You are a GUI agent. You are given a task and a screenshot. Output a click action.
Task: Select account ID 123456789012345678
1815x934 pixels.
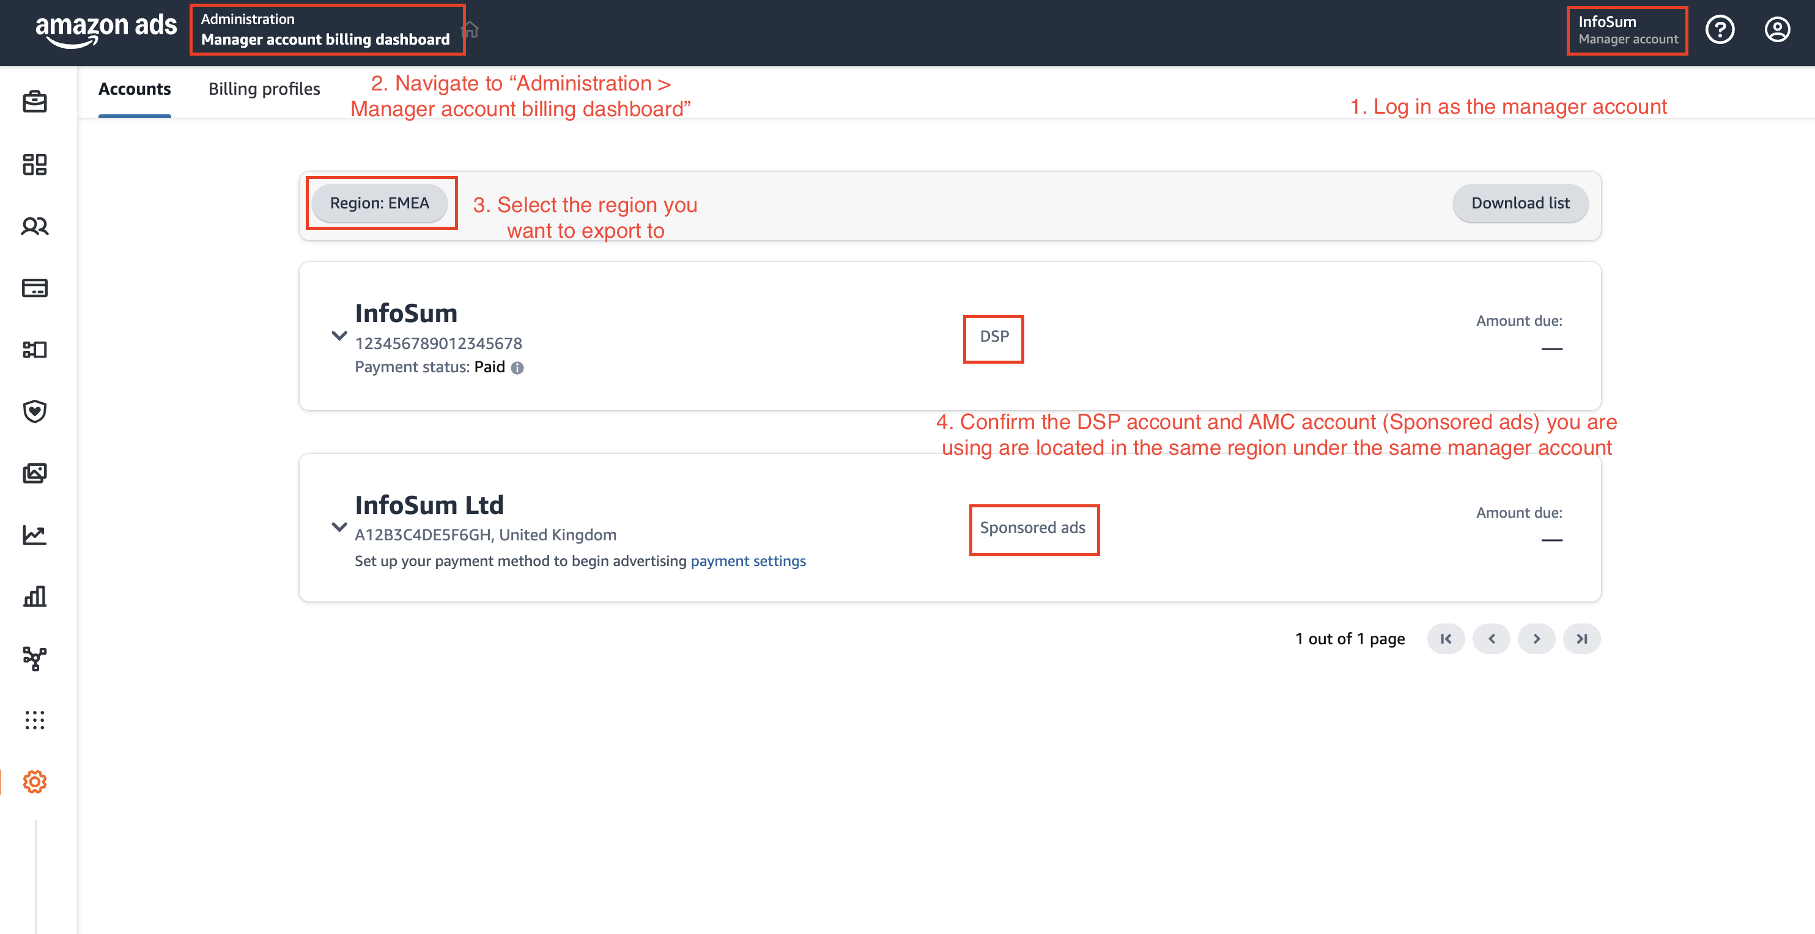pos(438,344)
